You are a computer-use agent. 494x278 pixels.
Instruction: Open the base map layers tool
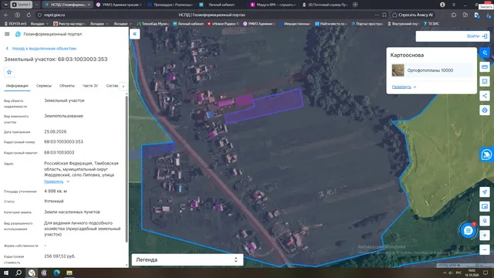coord(485,53)
